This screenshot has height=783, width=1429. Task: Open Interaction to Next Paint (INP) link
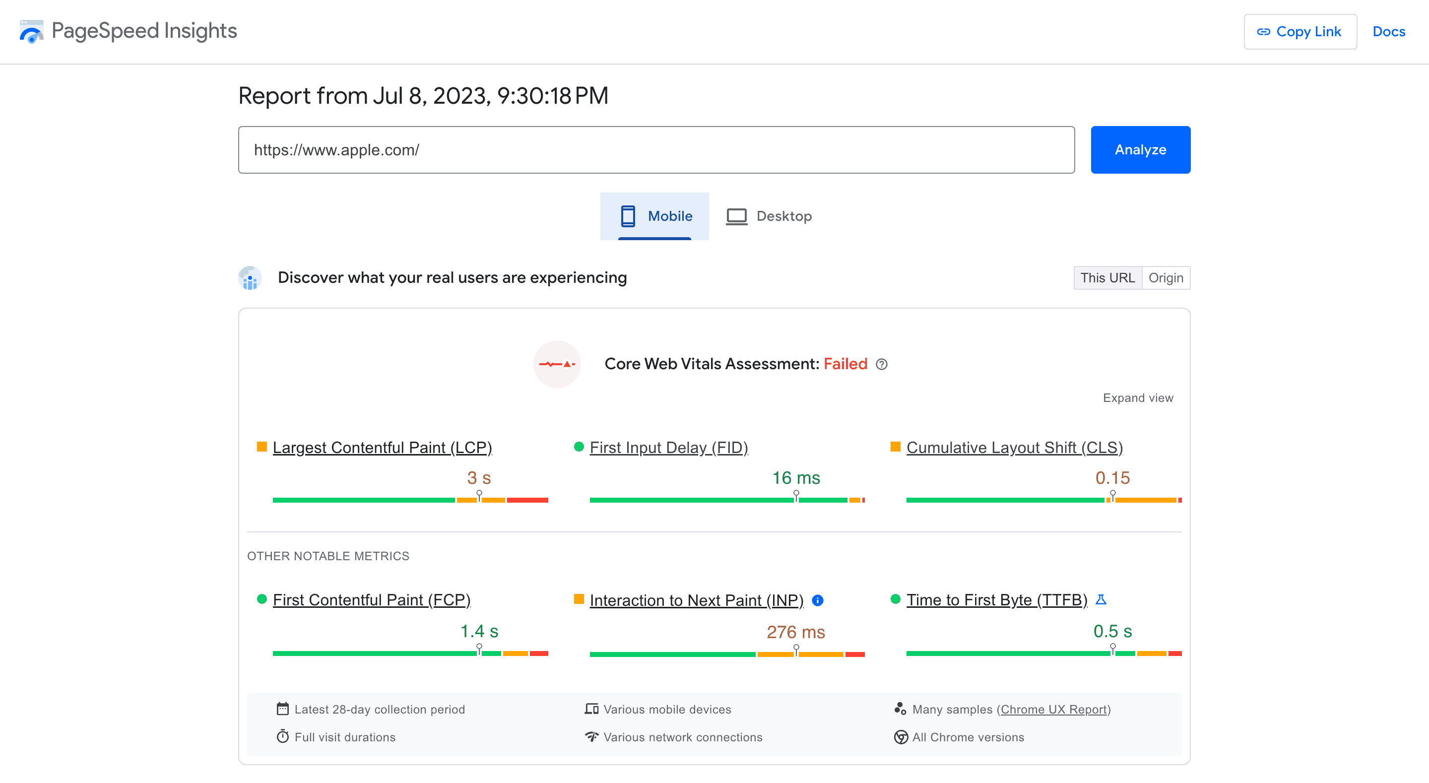[696, 600]
